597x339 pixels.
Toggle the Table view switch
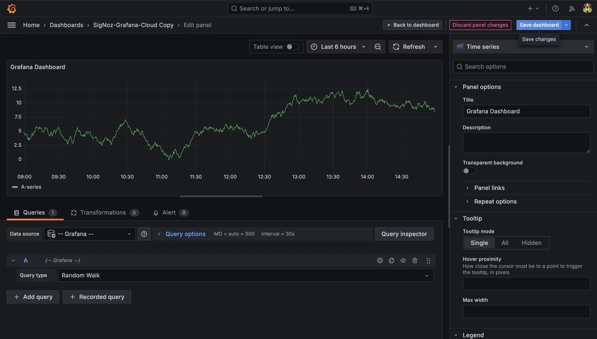[x=293, y=47]
